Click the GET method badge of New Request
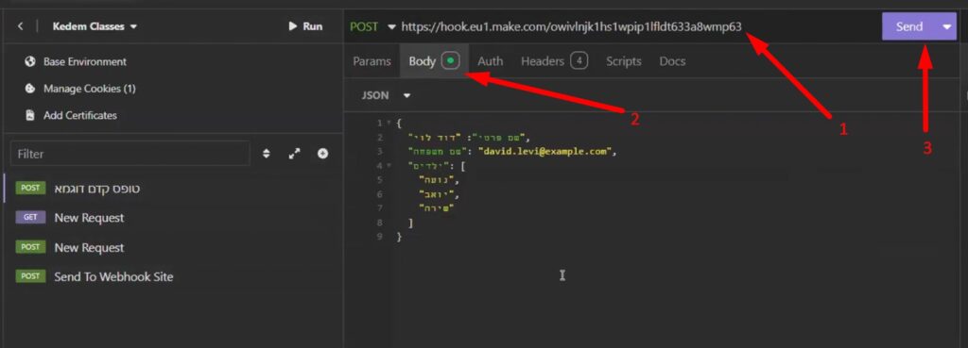 coord(30,218)
